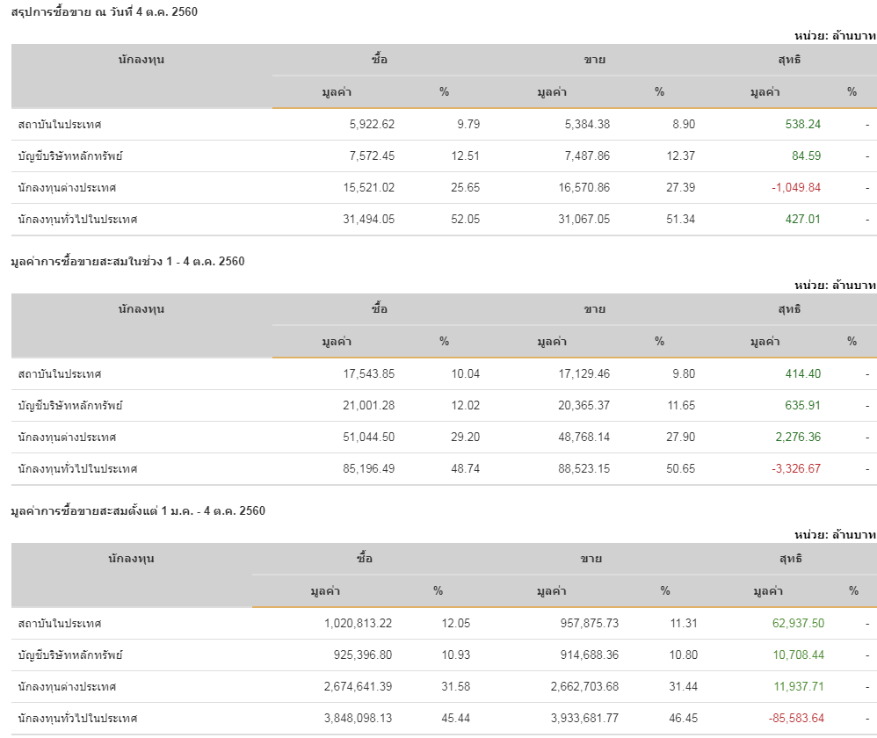Click the red net value -3,326.67

point(796,469)
